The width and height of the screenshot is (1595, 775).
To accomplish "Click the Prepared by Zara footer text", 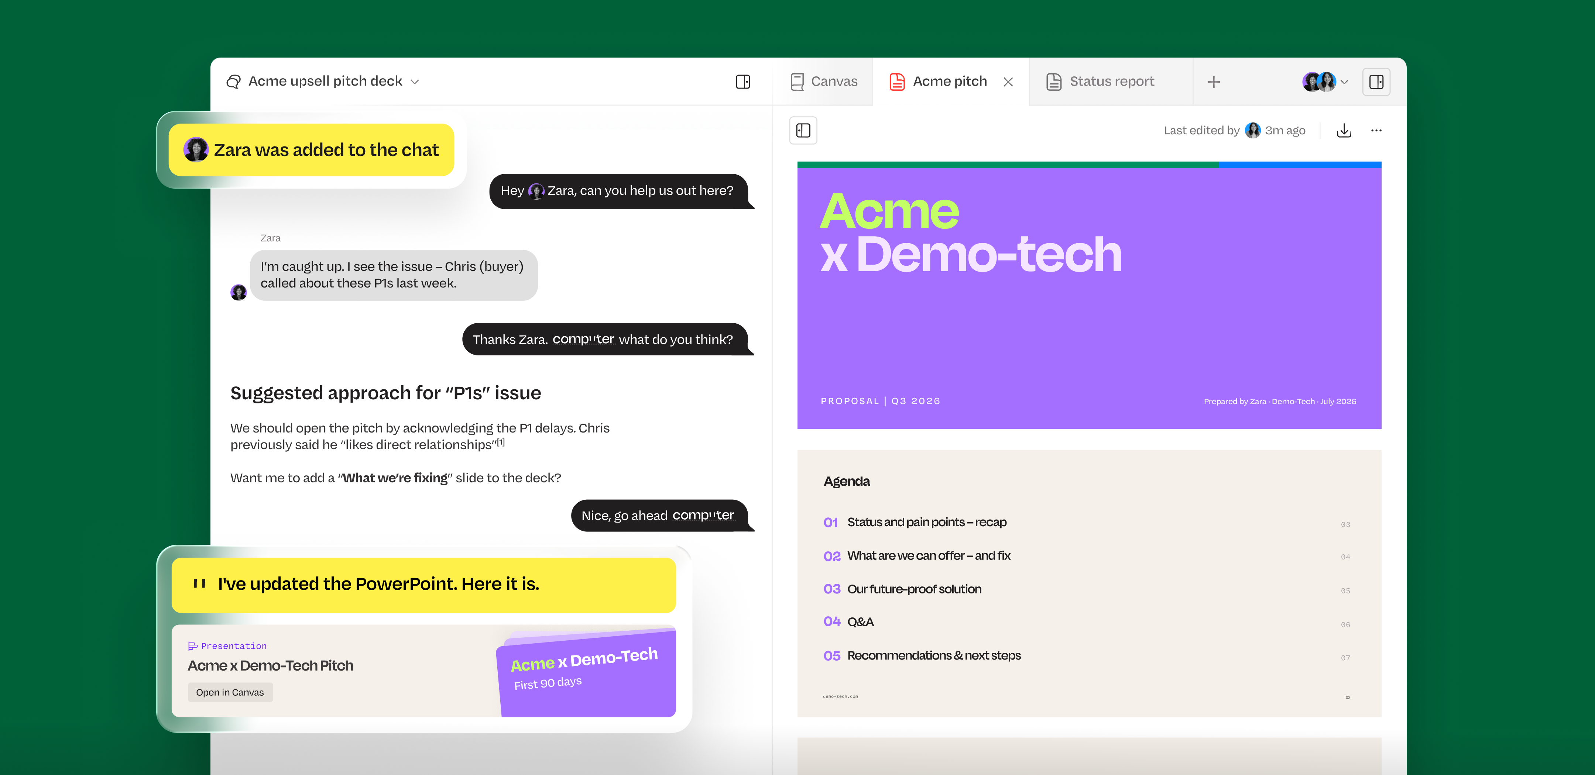I will tap(1280, 402).
